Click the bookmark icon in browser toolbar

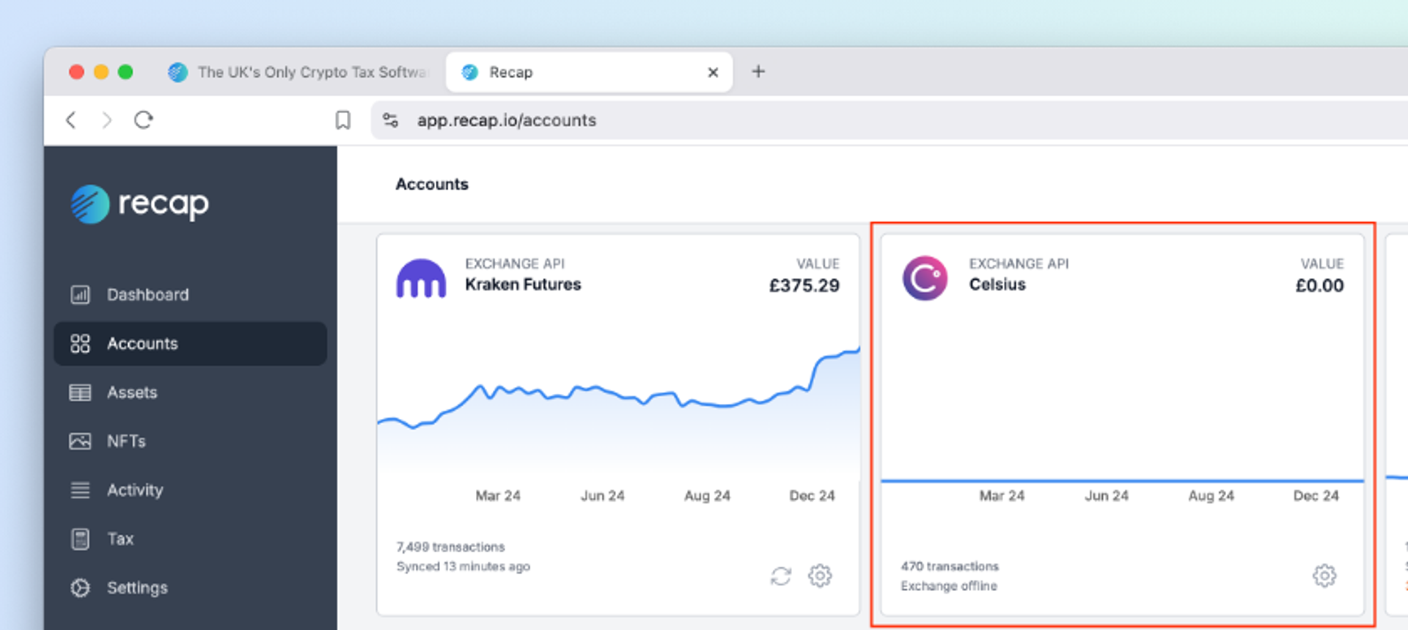pyautogui.click(x=342, y=120)
